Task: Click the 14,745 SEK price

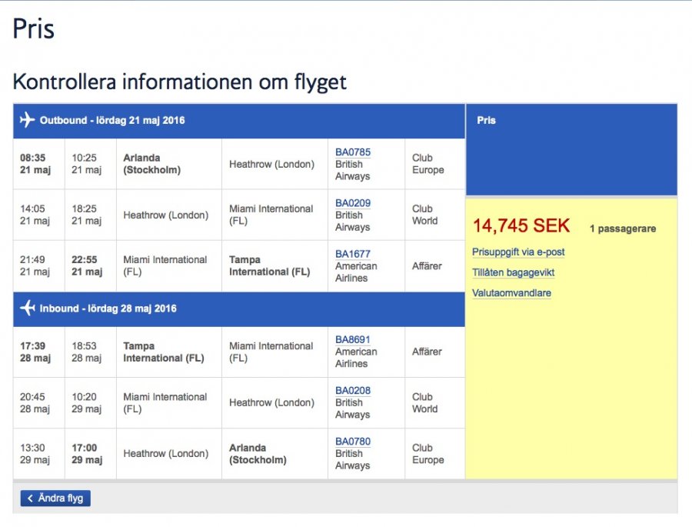Action: pos(521,226)
